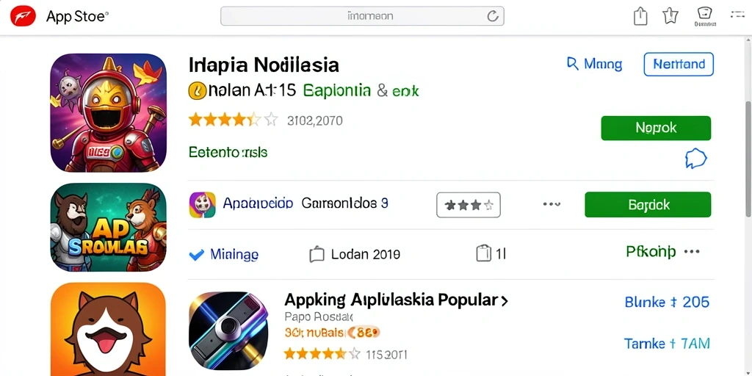Toggle the Miainge blue checkmark
The height and width of the screenshot is (376, 752).
click(x=197, y=255)
